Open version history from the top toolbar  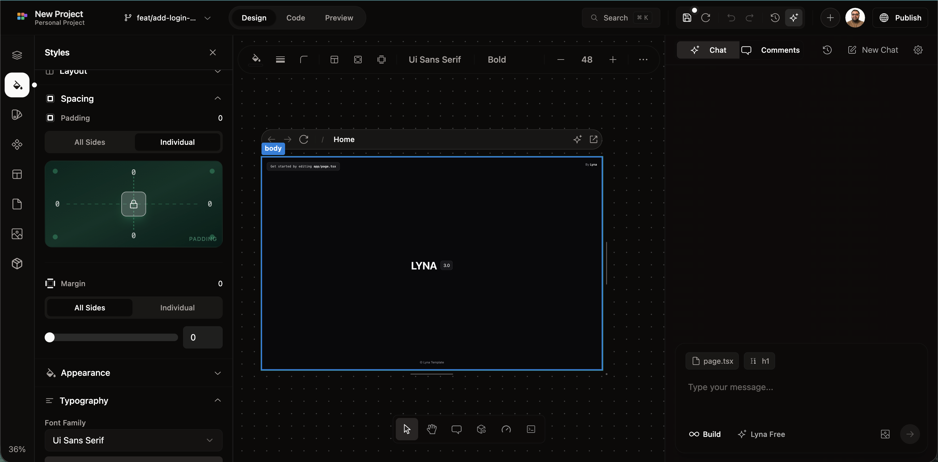775,17
